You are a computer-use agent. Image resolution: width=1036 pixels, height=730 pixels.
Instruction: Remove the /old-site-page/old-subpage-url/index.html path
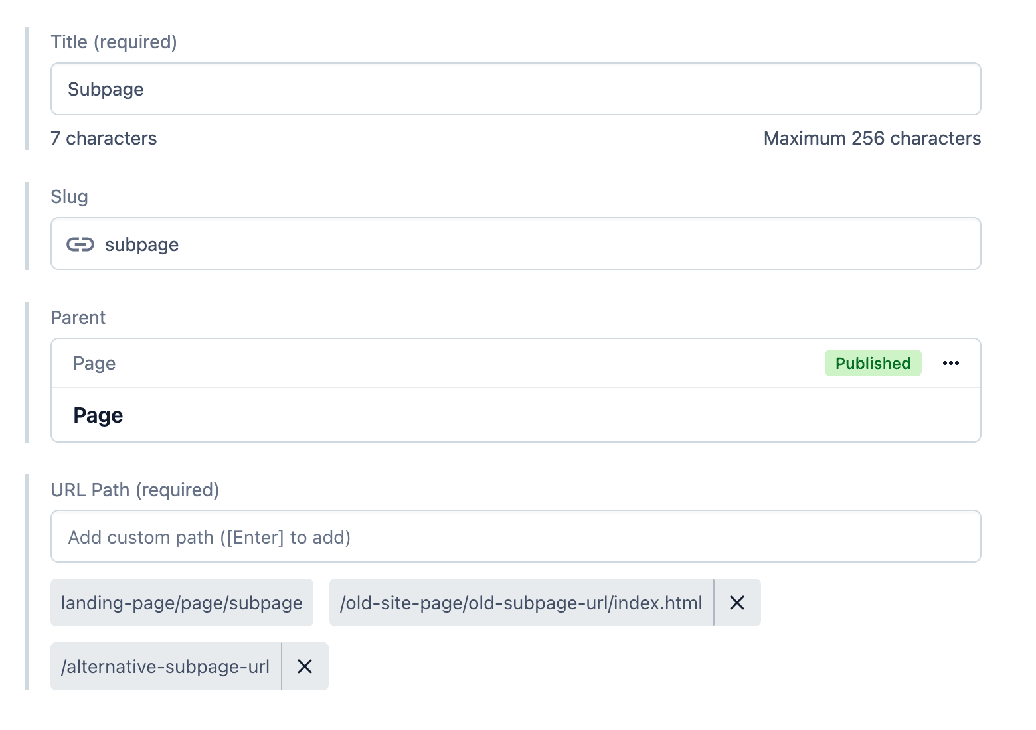(737, 603)
